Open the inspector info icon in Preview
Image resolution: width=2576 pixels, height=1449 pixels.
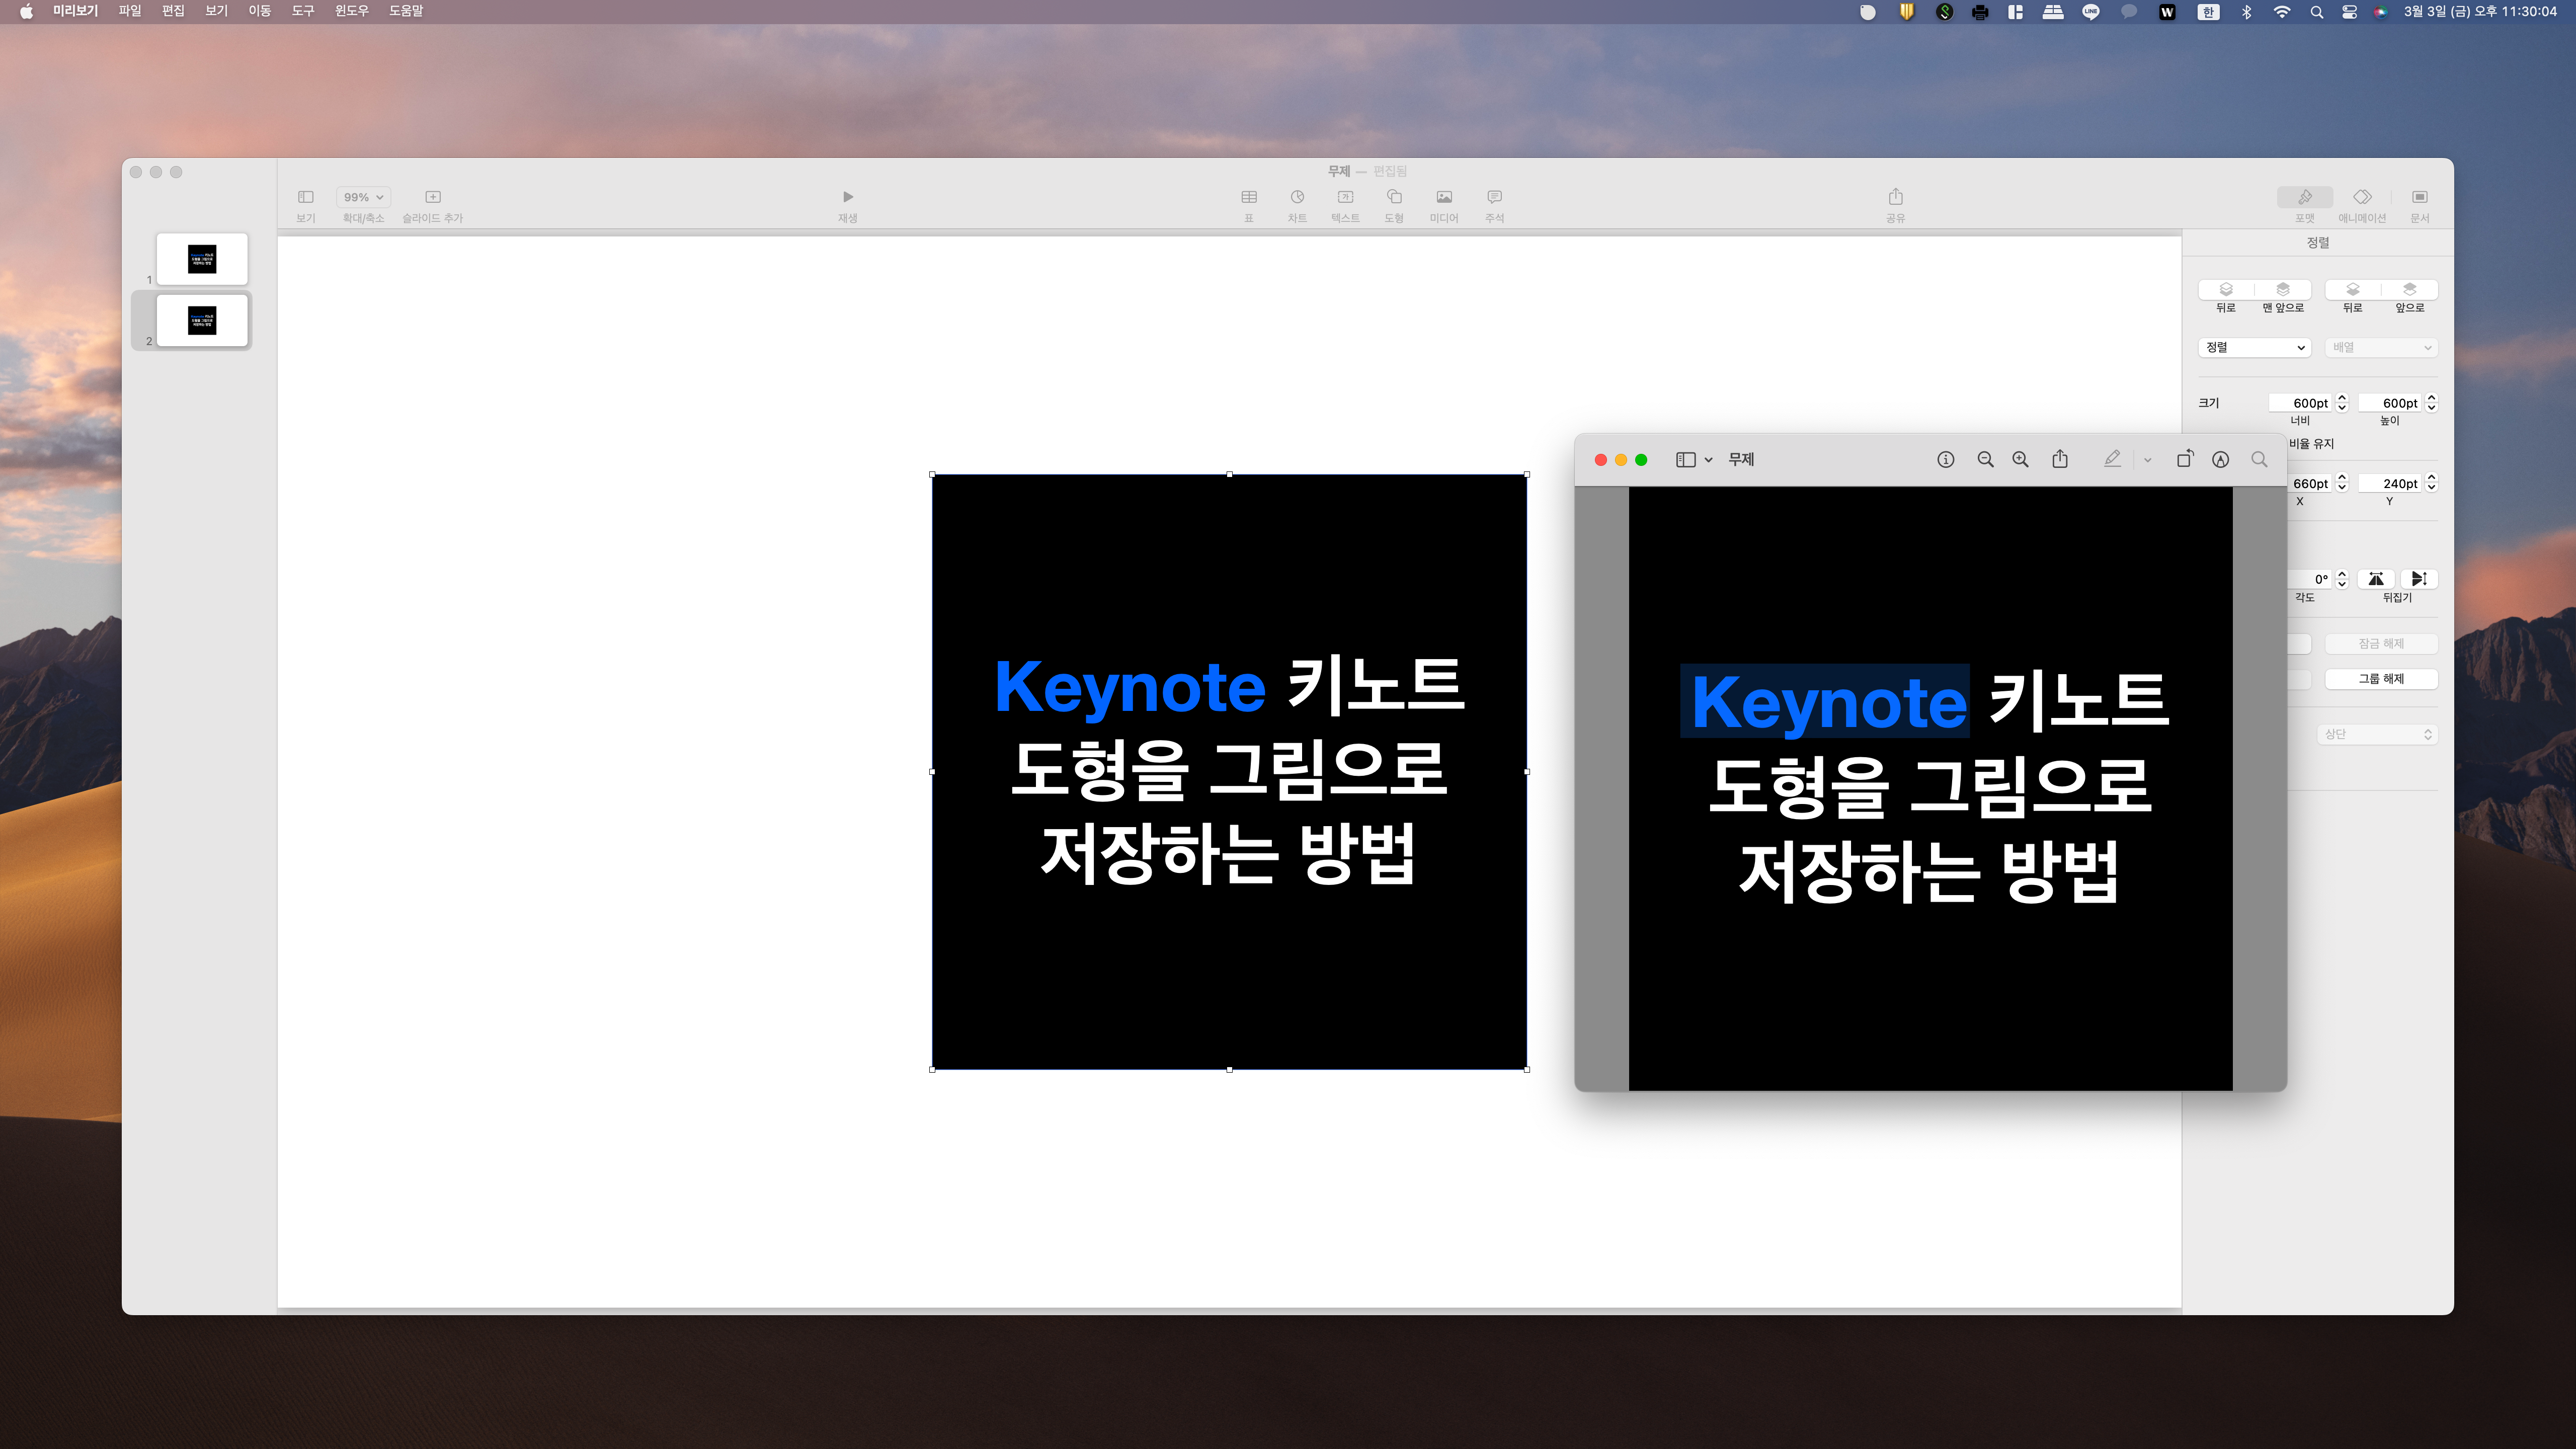click(1945, 459)
